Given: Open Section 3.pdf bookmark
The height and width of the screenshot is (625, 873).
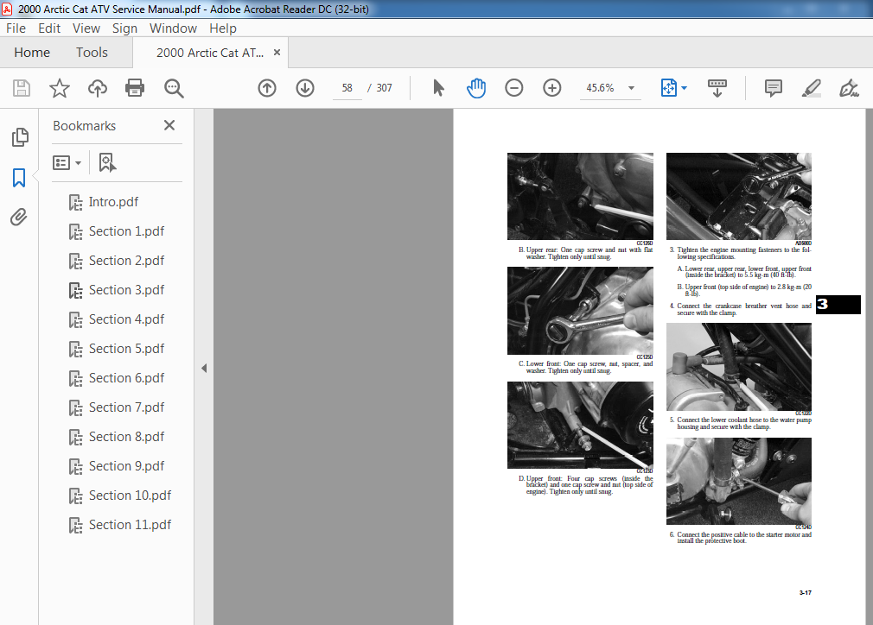Looking at the screenshot, I should [x=126, y=290].
